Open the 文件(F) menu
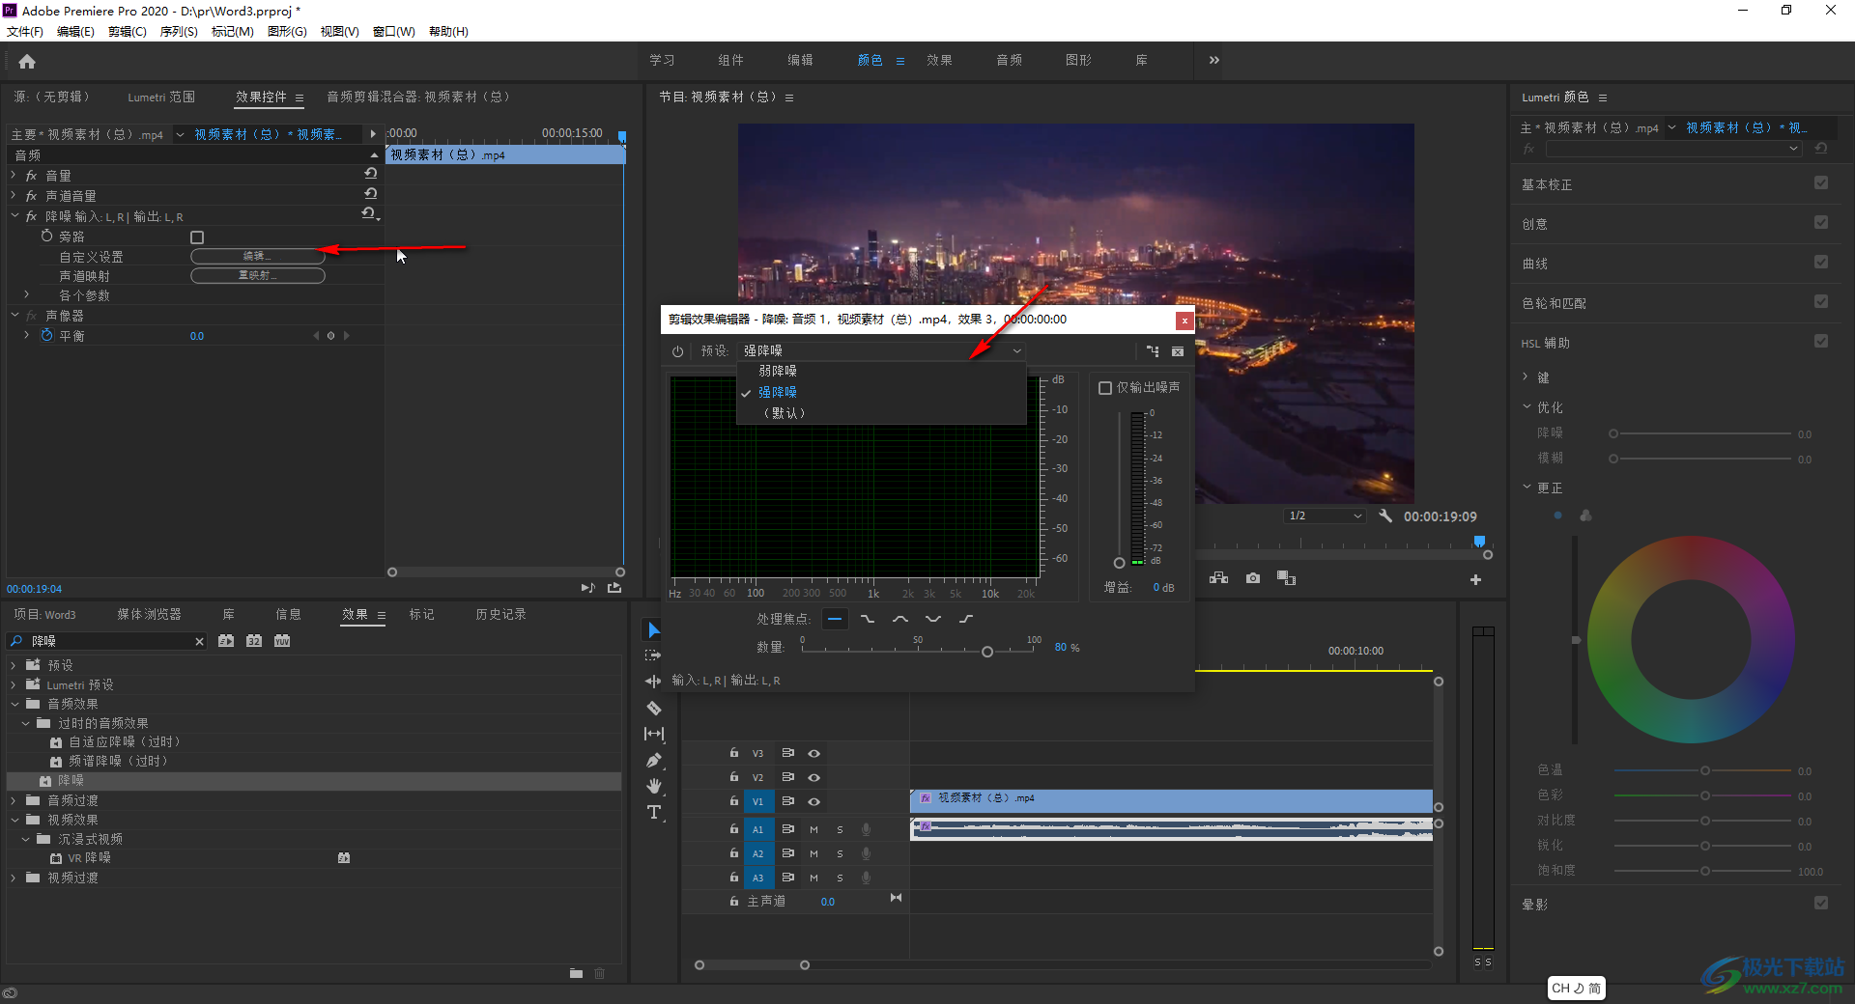The image size is (1855, 1004). [25, 32]
